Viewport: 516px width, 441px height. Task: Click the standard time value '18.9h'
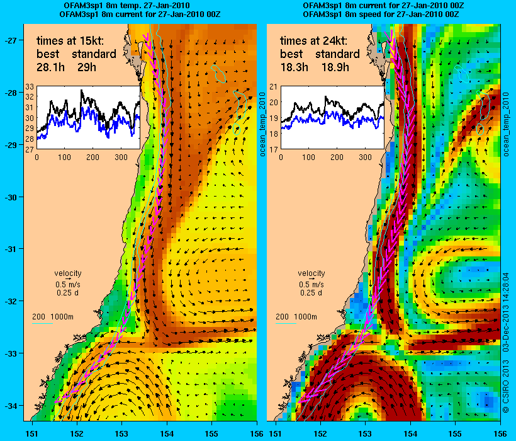[335, 67]
